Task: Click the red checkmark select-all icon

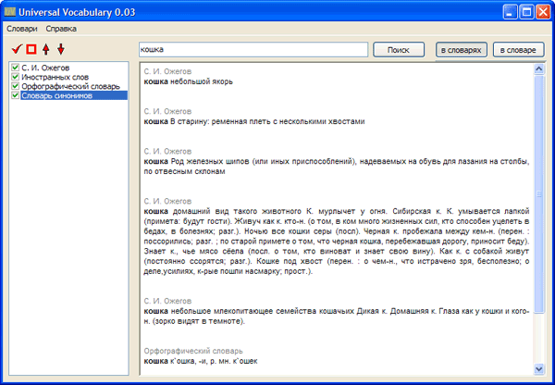Action: coord(17,49)
